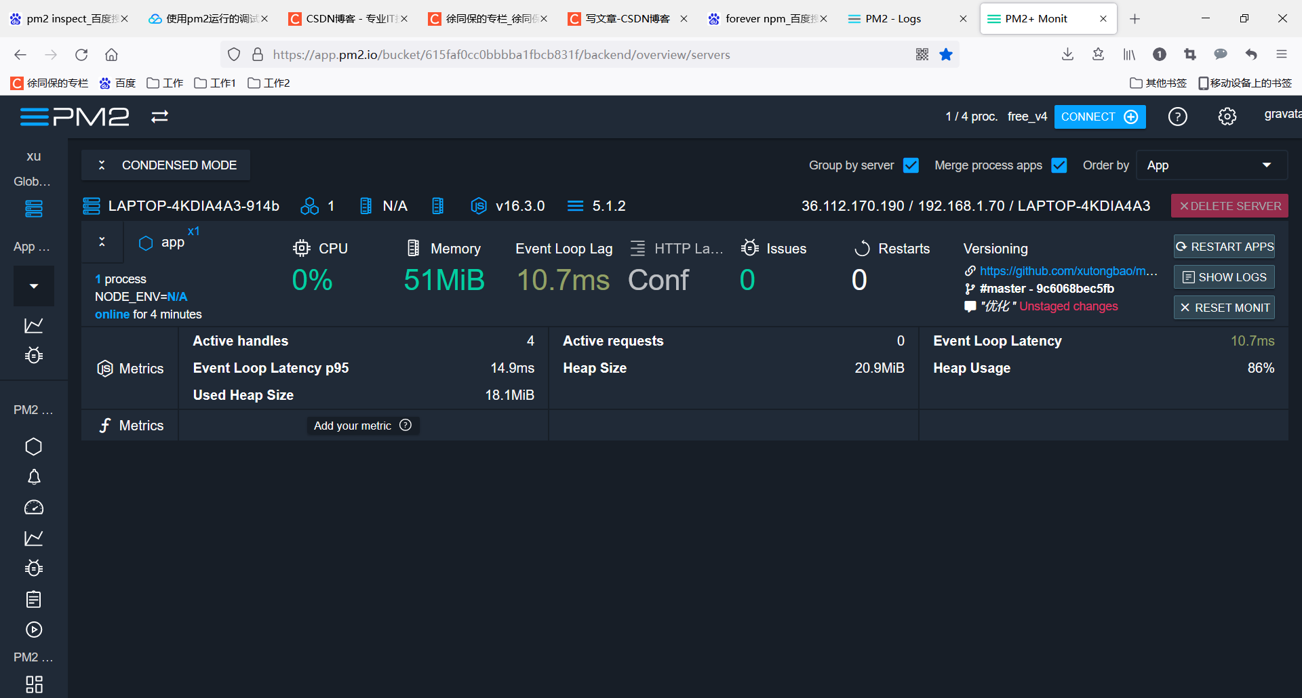Open the 工作2 bookmark folder
Viewport: 1302px width, 698px height.
point(269,83)
